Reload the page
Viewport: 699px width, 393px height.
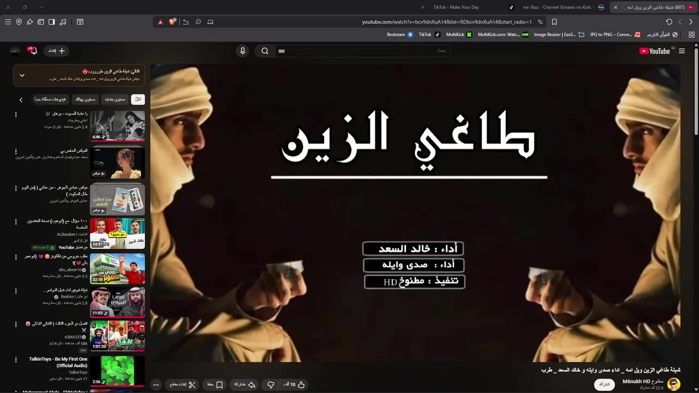coord(669,22)
